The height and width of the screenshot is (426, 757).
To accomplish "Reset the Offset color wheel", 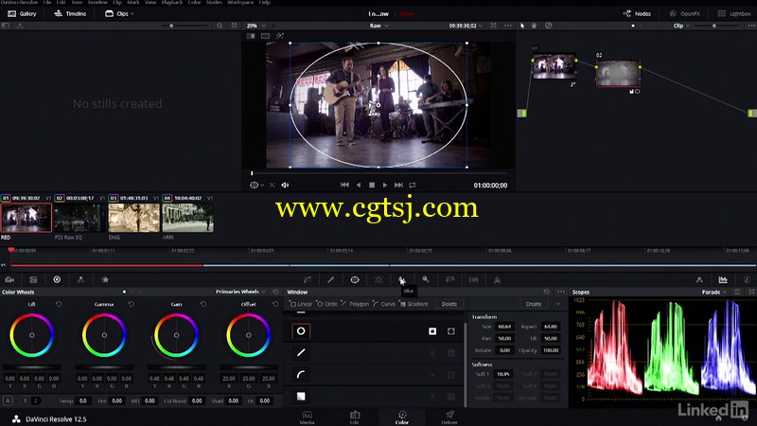I will [275, 304].
